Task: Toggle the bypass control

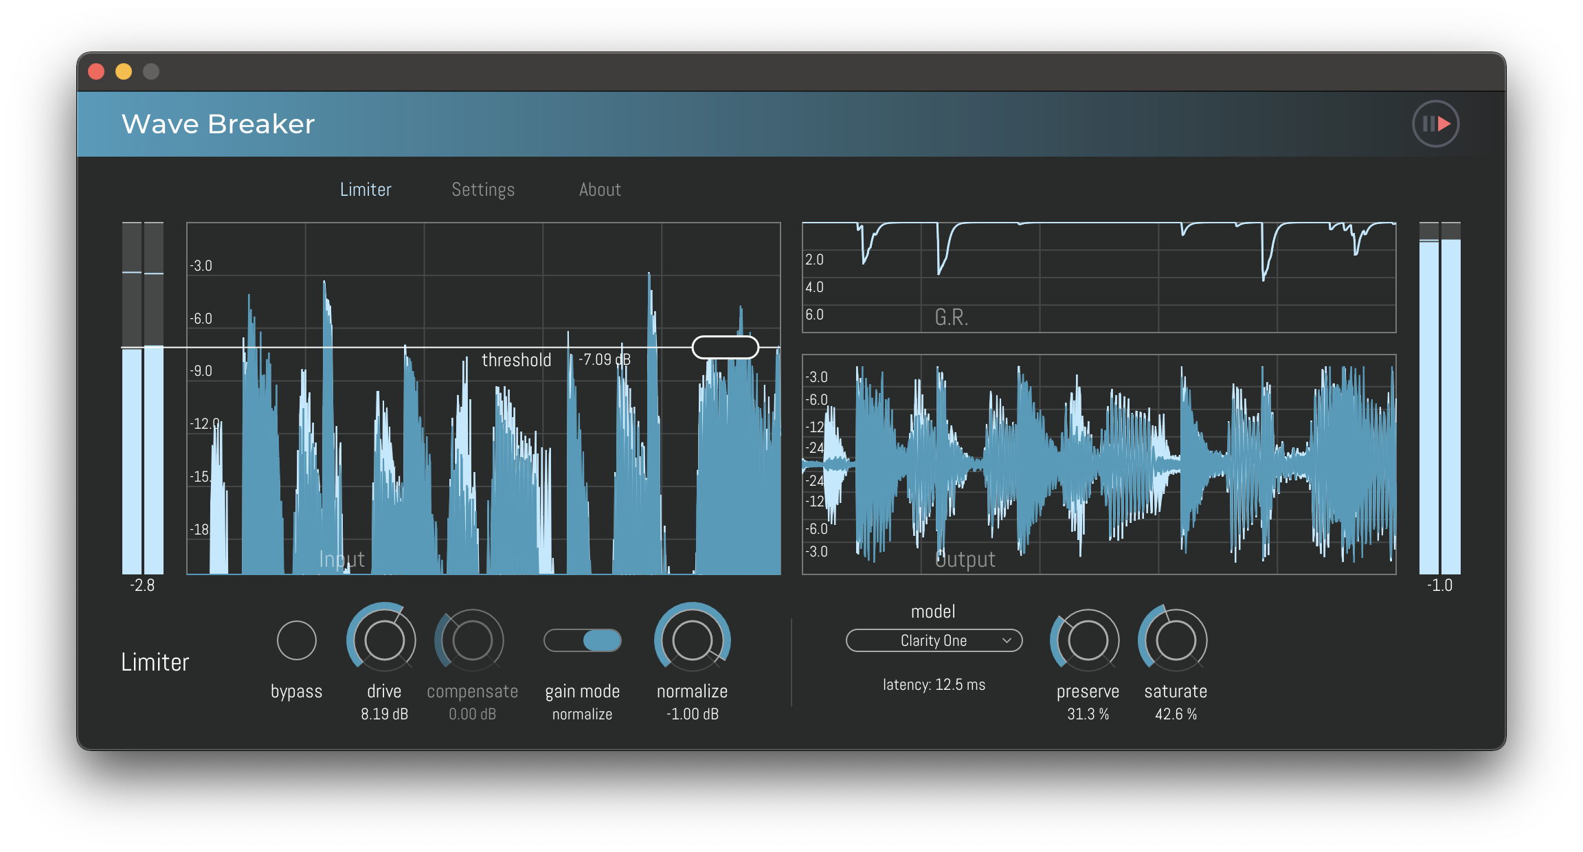Action: click(296, 640)
